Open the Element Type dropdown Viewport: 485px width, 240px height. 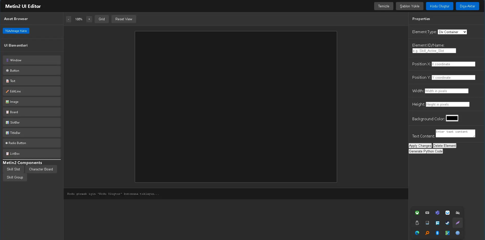tap(452, 32)
